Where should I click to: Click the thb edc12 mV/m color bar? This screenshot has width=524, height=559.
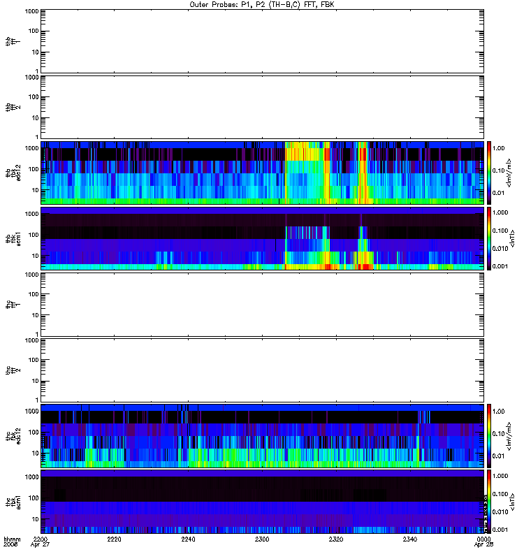tap(489, 173)
